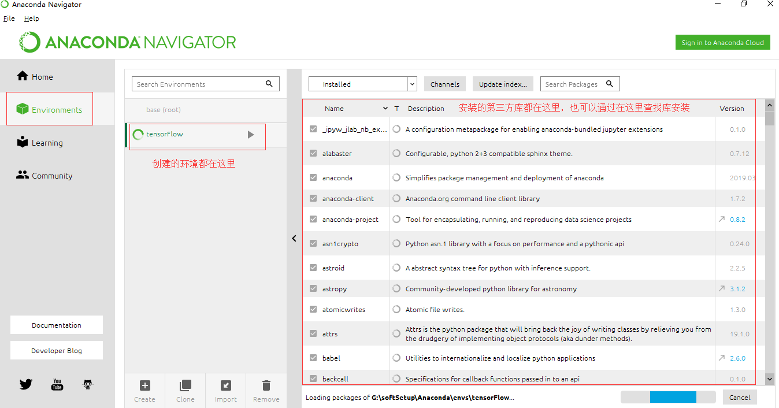Toggle the anaconda-project package checkbox
779x408 pixels.
313,220
